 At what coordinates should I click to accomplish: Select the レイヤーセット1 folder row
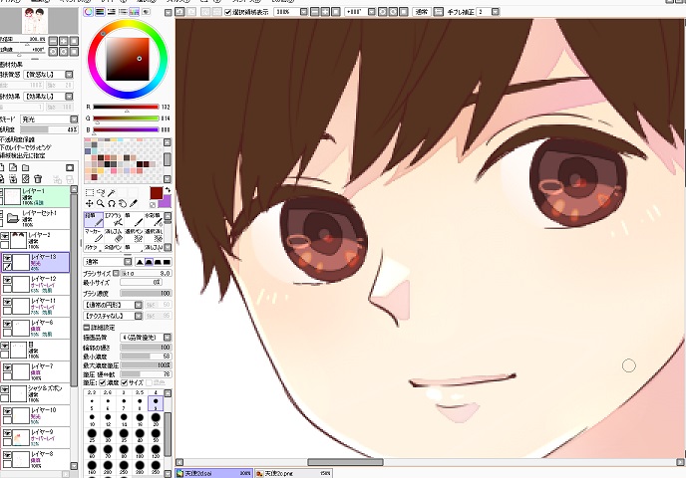click(36, 218)
